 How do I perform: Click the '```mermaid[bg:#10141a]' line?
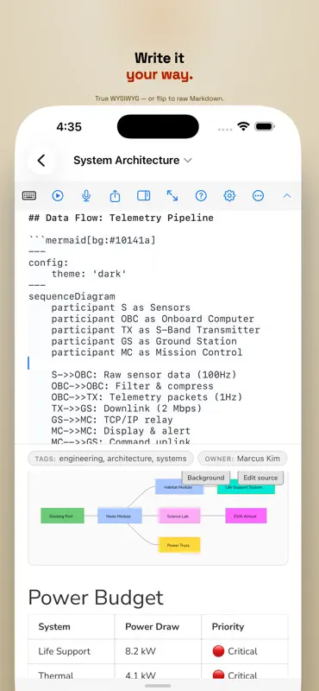coord(92,241)
